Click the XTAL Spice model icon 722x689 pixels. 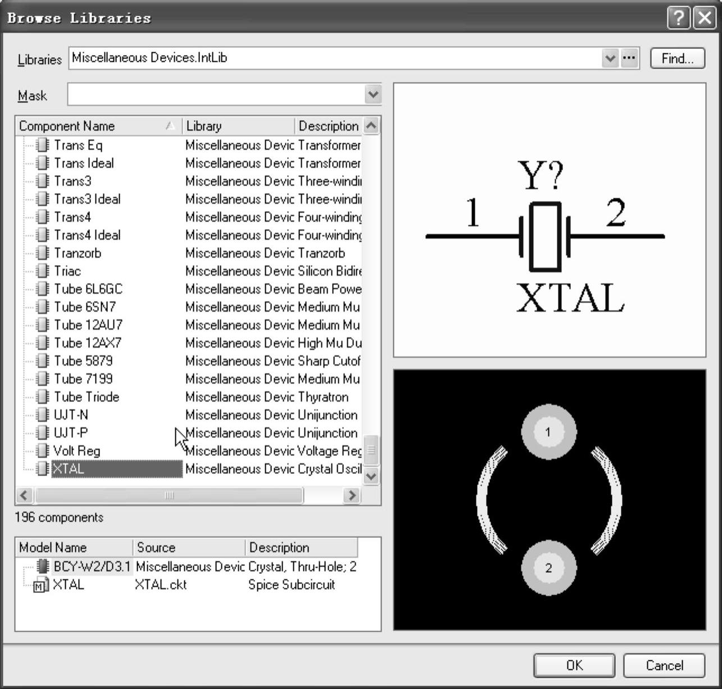41,585
